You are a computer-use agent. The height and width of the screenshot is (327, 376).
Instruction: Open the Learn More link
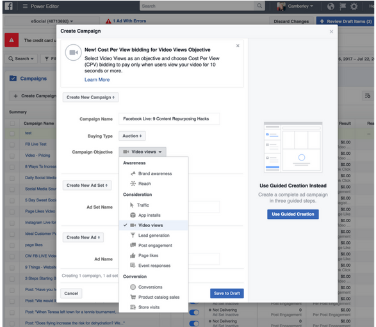(x=97, y=80)
